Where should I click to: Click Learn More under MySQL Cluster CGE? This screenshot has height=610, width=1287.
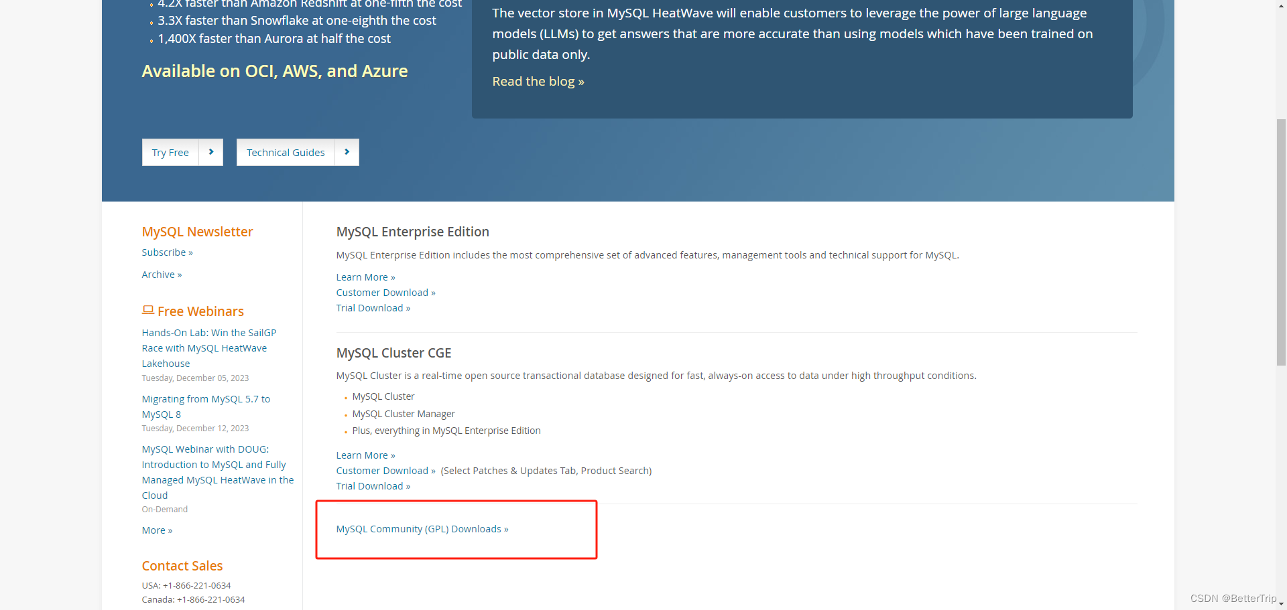tap(366, 455)
